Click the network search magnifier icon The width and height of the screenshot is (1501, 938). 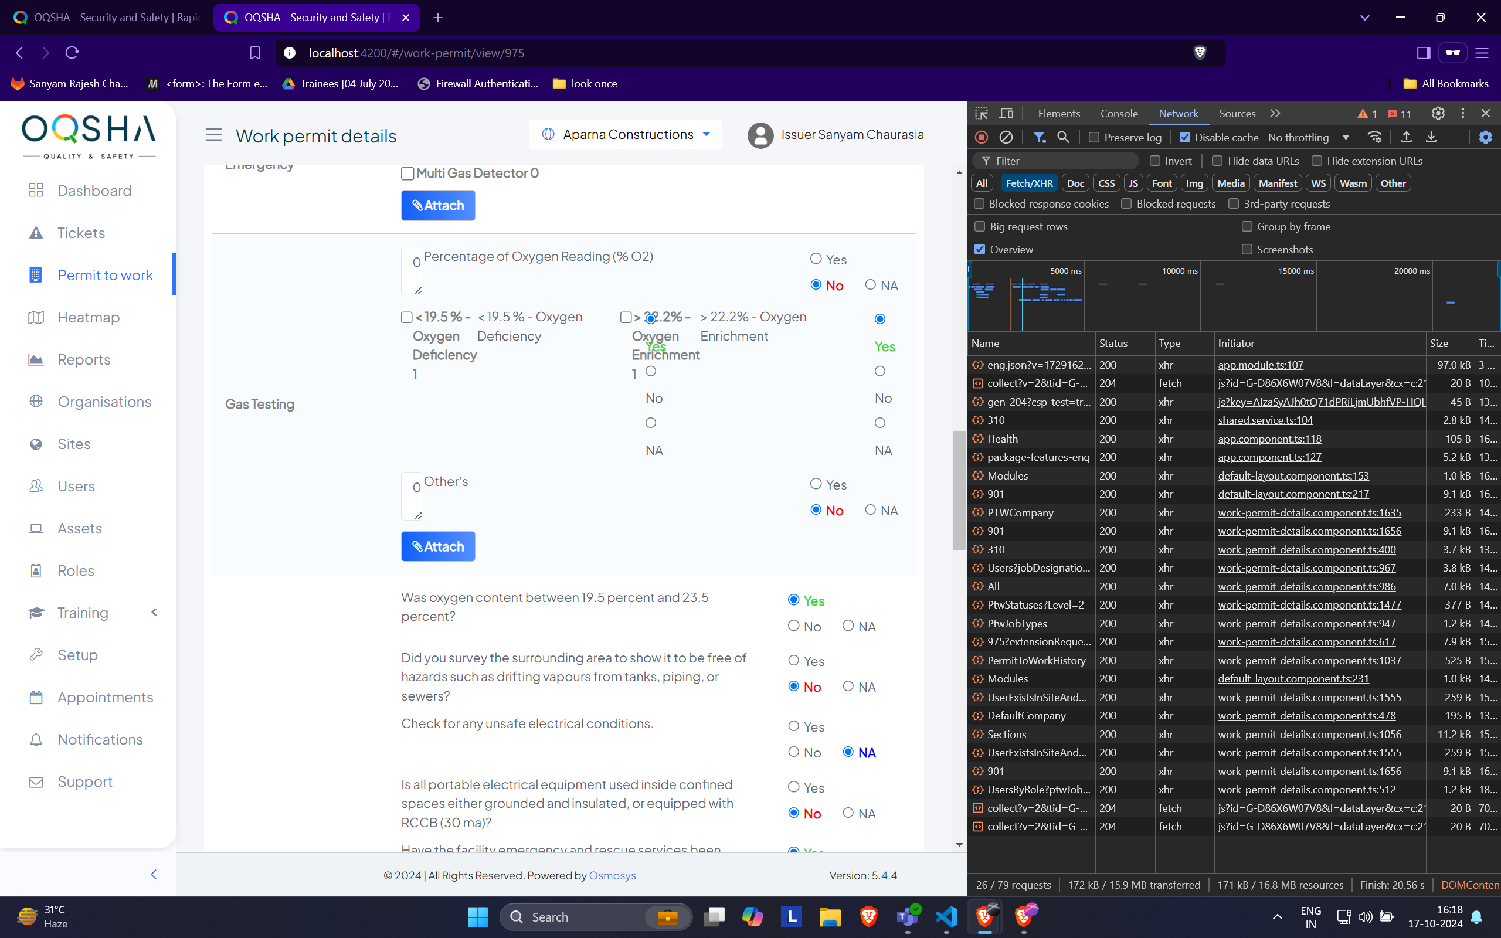point(1063,137)
